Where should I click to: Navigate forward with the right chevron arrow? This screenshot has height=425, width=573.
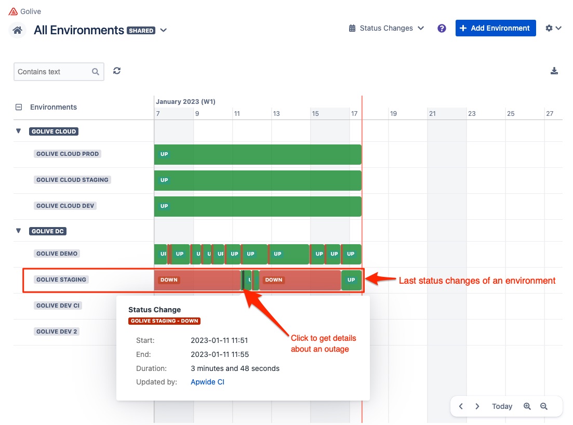[477, 406]
